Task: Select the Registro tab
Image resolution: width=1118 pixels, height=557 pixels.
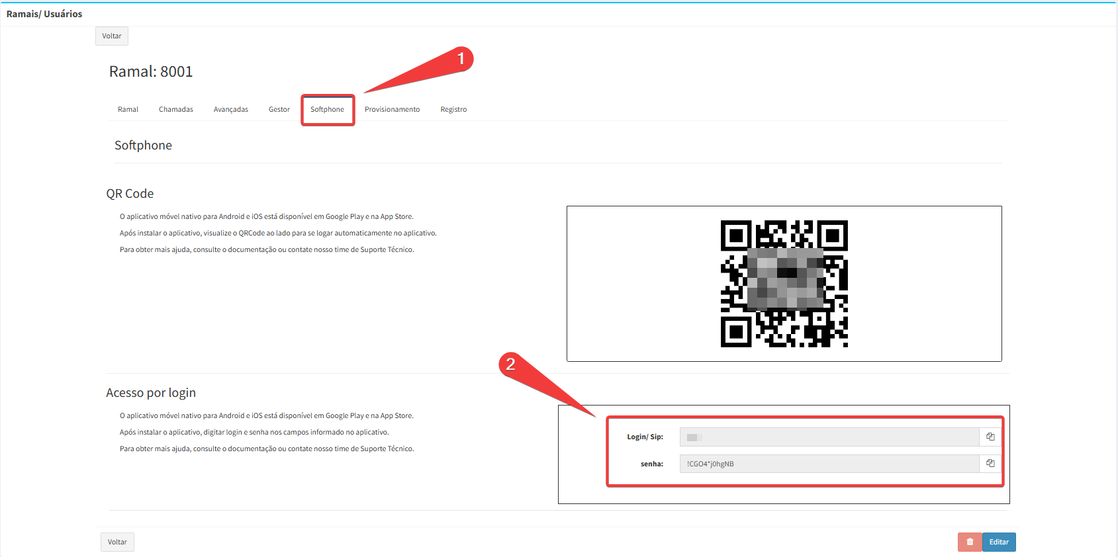Action: coord(453,110)
